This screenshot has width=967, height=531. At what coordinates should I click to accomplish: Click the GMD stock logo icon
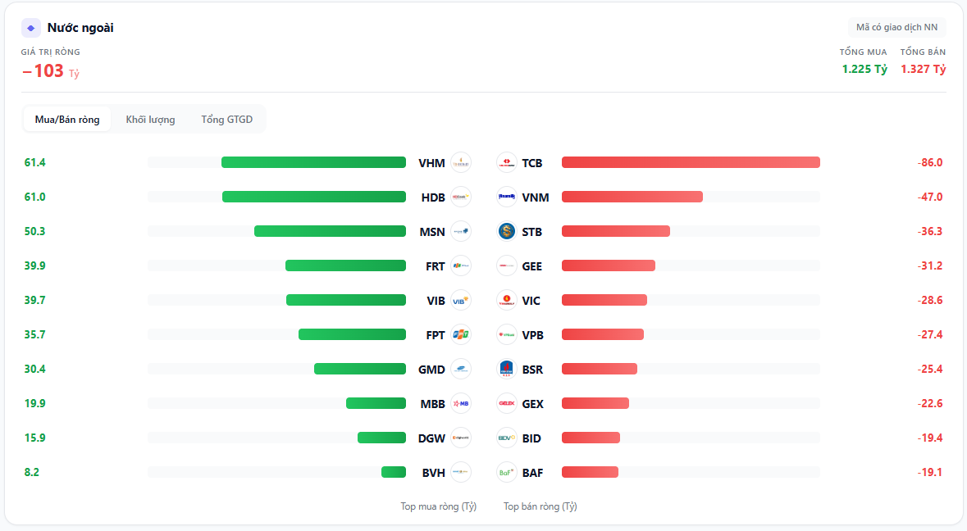461,369
